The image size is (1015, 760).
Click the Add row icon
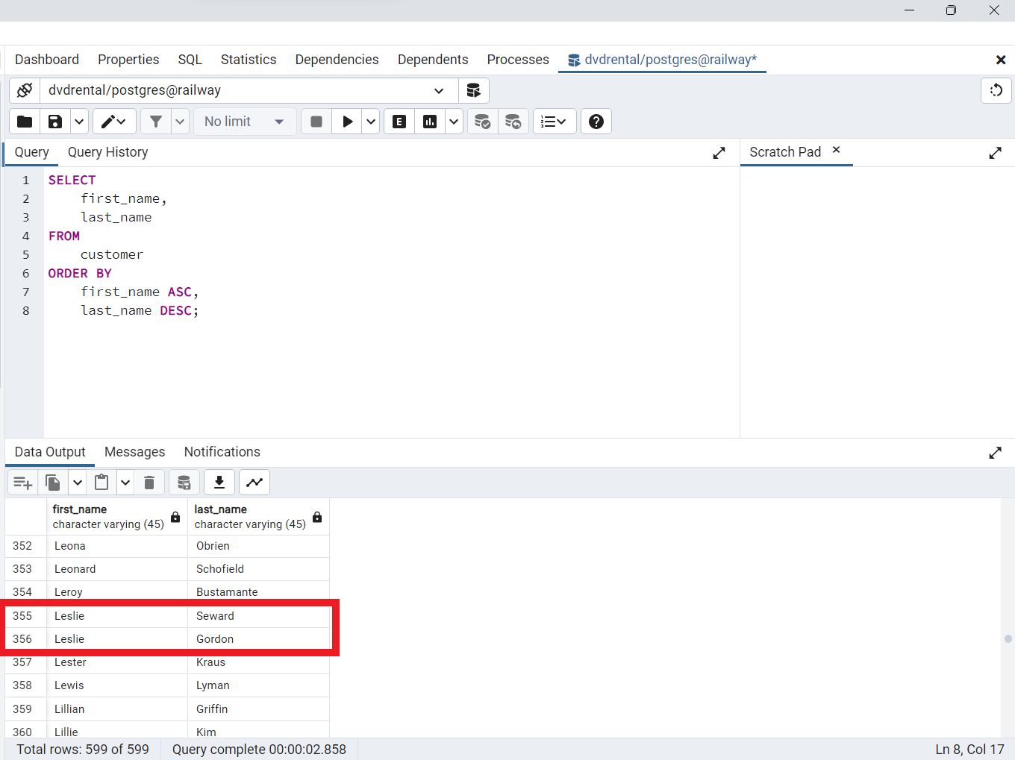(23, 483)
